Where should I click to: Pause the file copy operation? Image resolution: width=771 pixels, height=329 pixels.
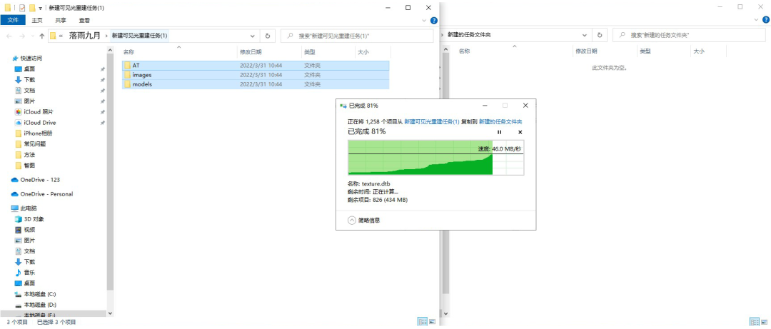point(500,132)
